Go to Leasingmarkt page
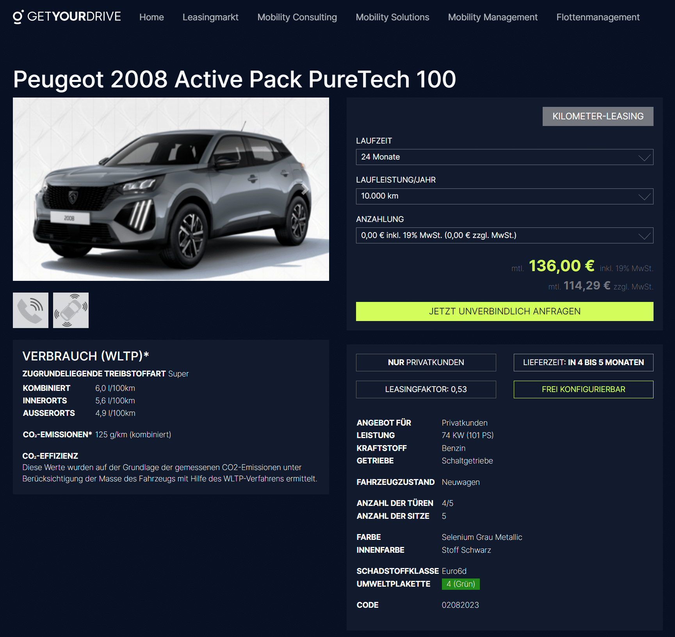This screenshot has width=675, height=637. pyautogui.click(x=210, y=17)
